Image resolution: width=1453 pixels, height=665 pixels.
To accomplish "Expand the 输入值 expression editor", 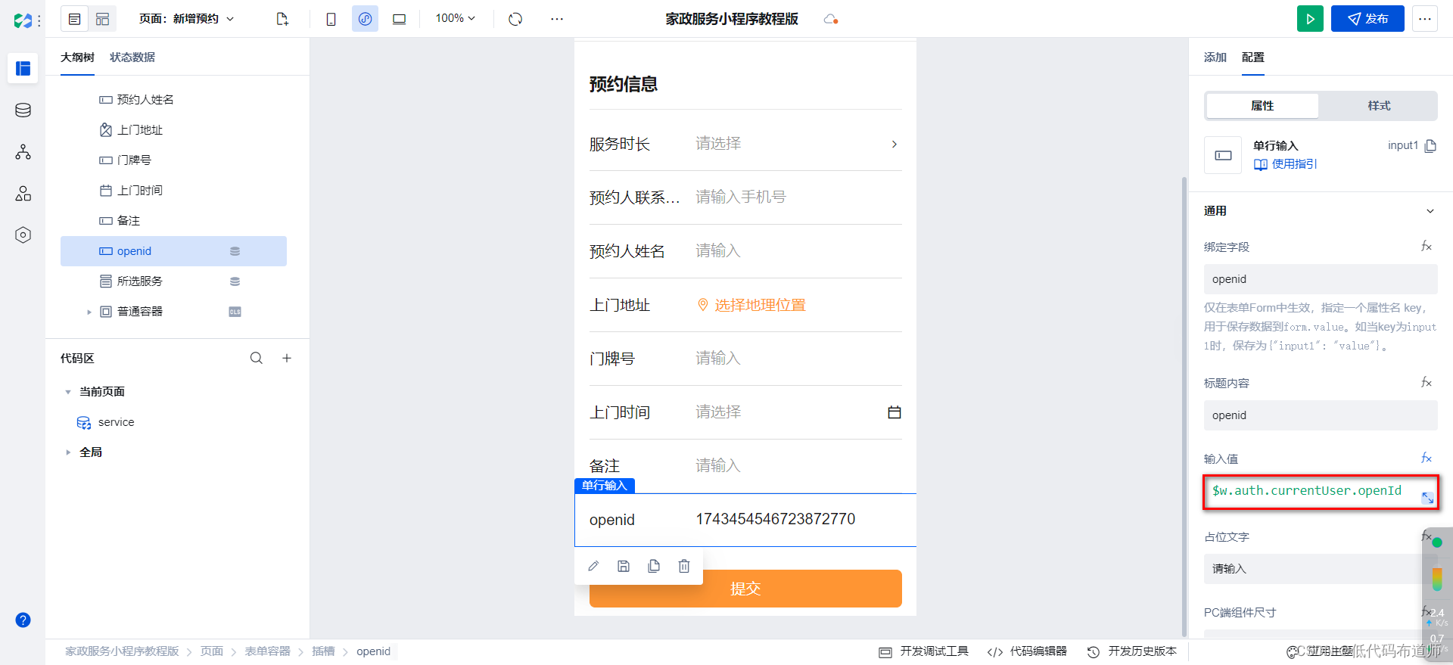I will (x=1427, y=498).
